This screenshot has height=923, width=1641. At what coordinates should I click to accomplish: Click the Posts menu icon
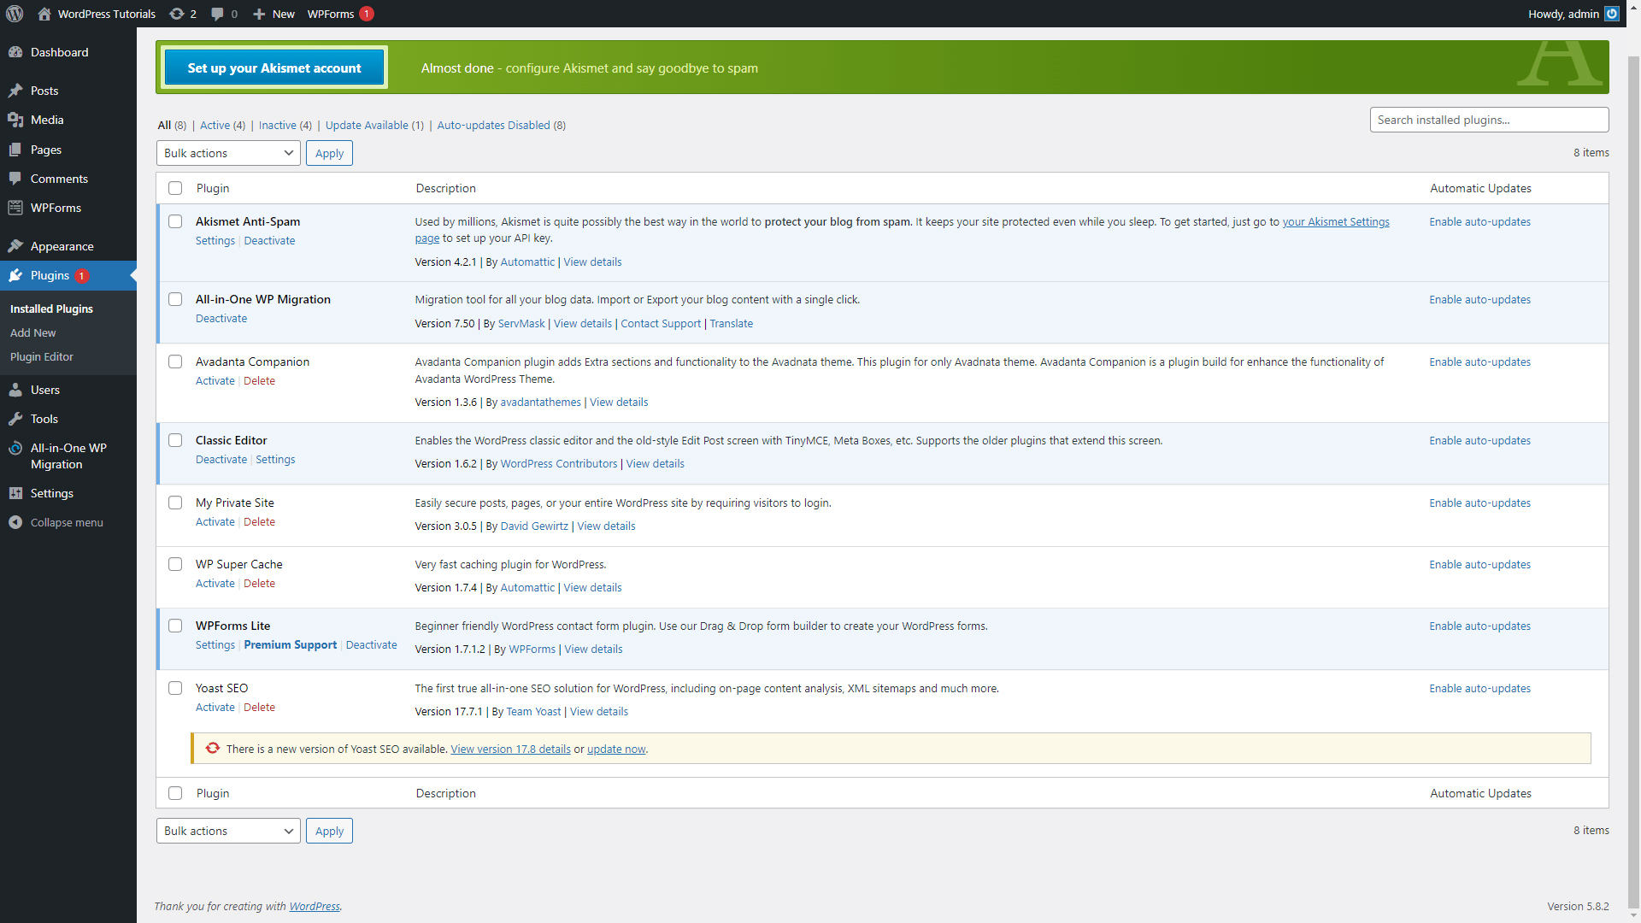tap(15, 90)
